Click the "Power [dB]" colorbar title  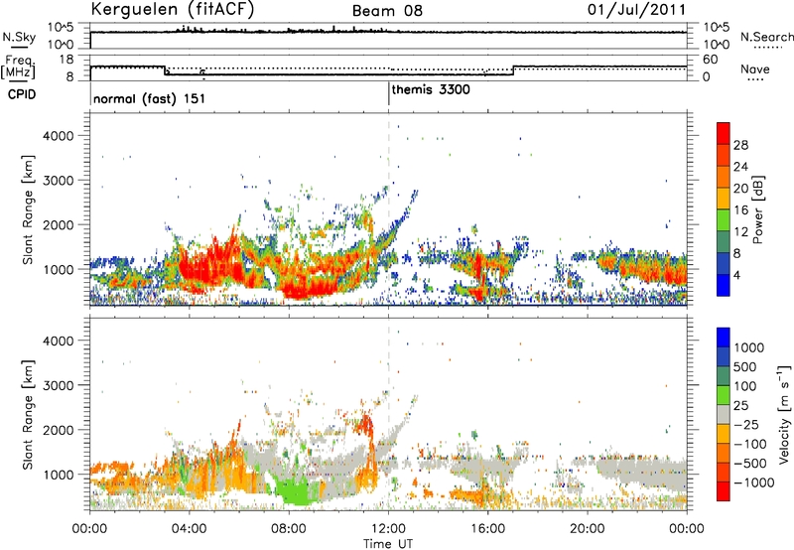pyautogui.click(x=757, y=210)
